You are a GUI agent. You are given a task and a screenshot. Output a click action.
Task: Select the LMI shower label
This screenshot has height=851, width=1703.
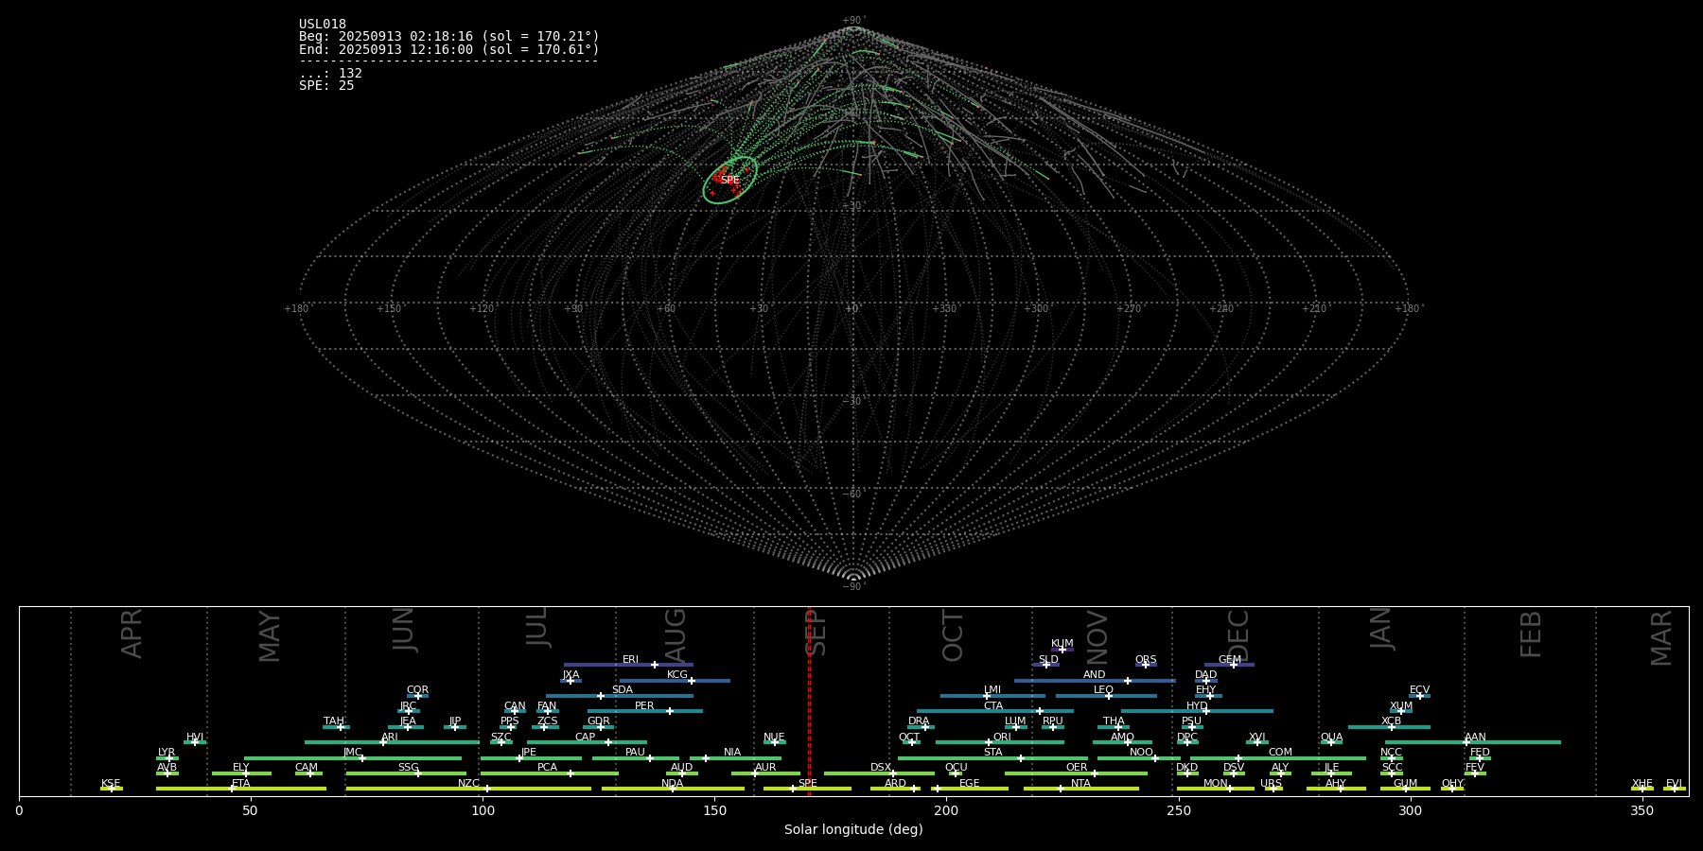992,690
